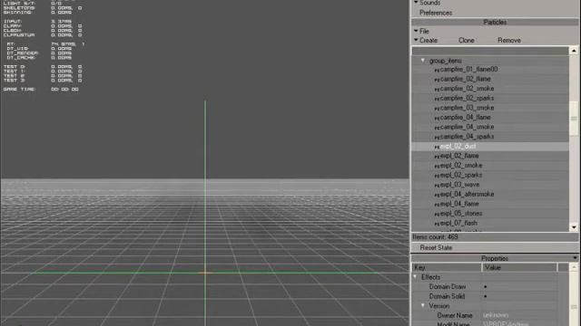Toggle the Domain Solid checkbox
Screen dimensions: 581x326
[486, 296]
